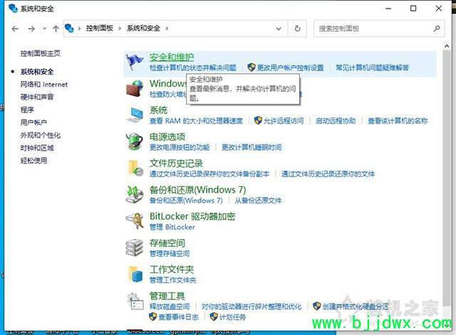Click 更改电源按钮的功能 link
The width and height of the screenshot is (456, 335).
point(180,147)
